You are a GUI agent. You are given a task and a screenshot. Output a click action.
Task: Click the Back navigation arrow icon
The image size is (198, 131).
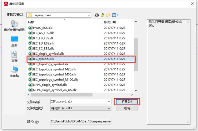97,15
